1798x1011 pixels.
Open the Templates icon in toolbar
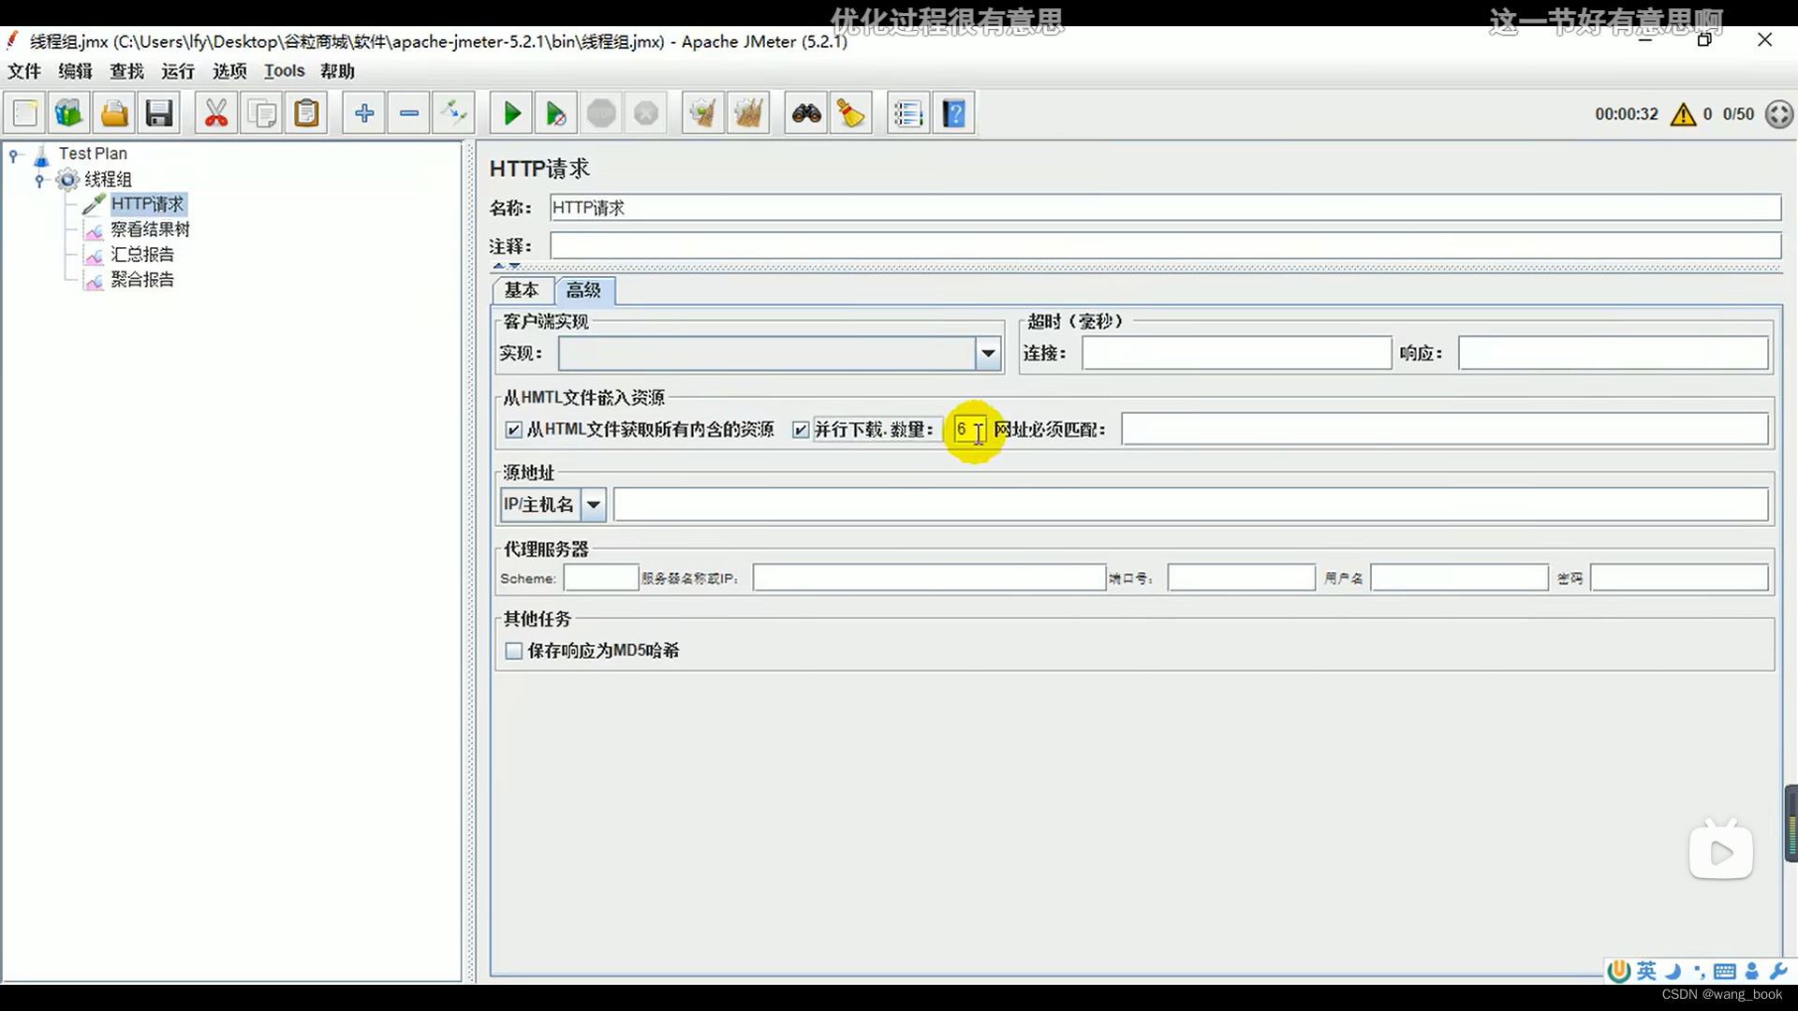click(x=69, y=113)
